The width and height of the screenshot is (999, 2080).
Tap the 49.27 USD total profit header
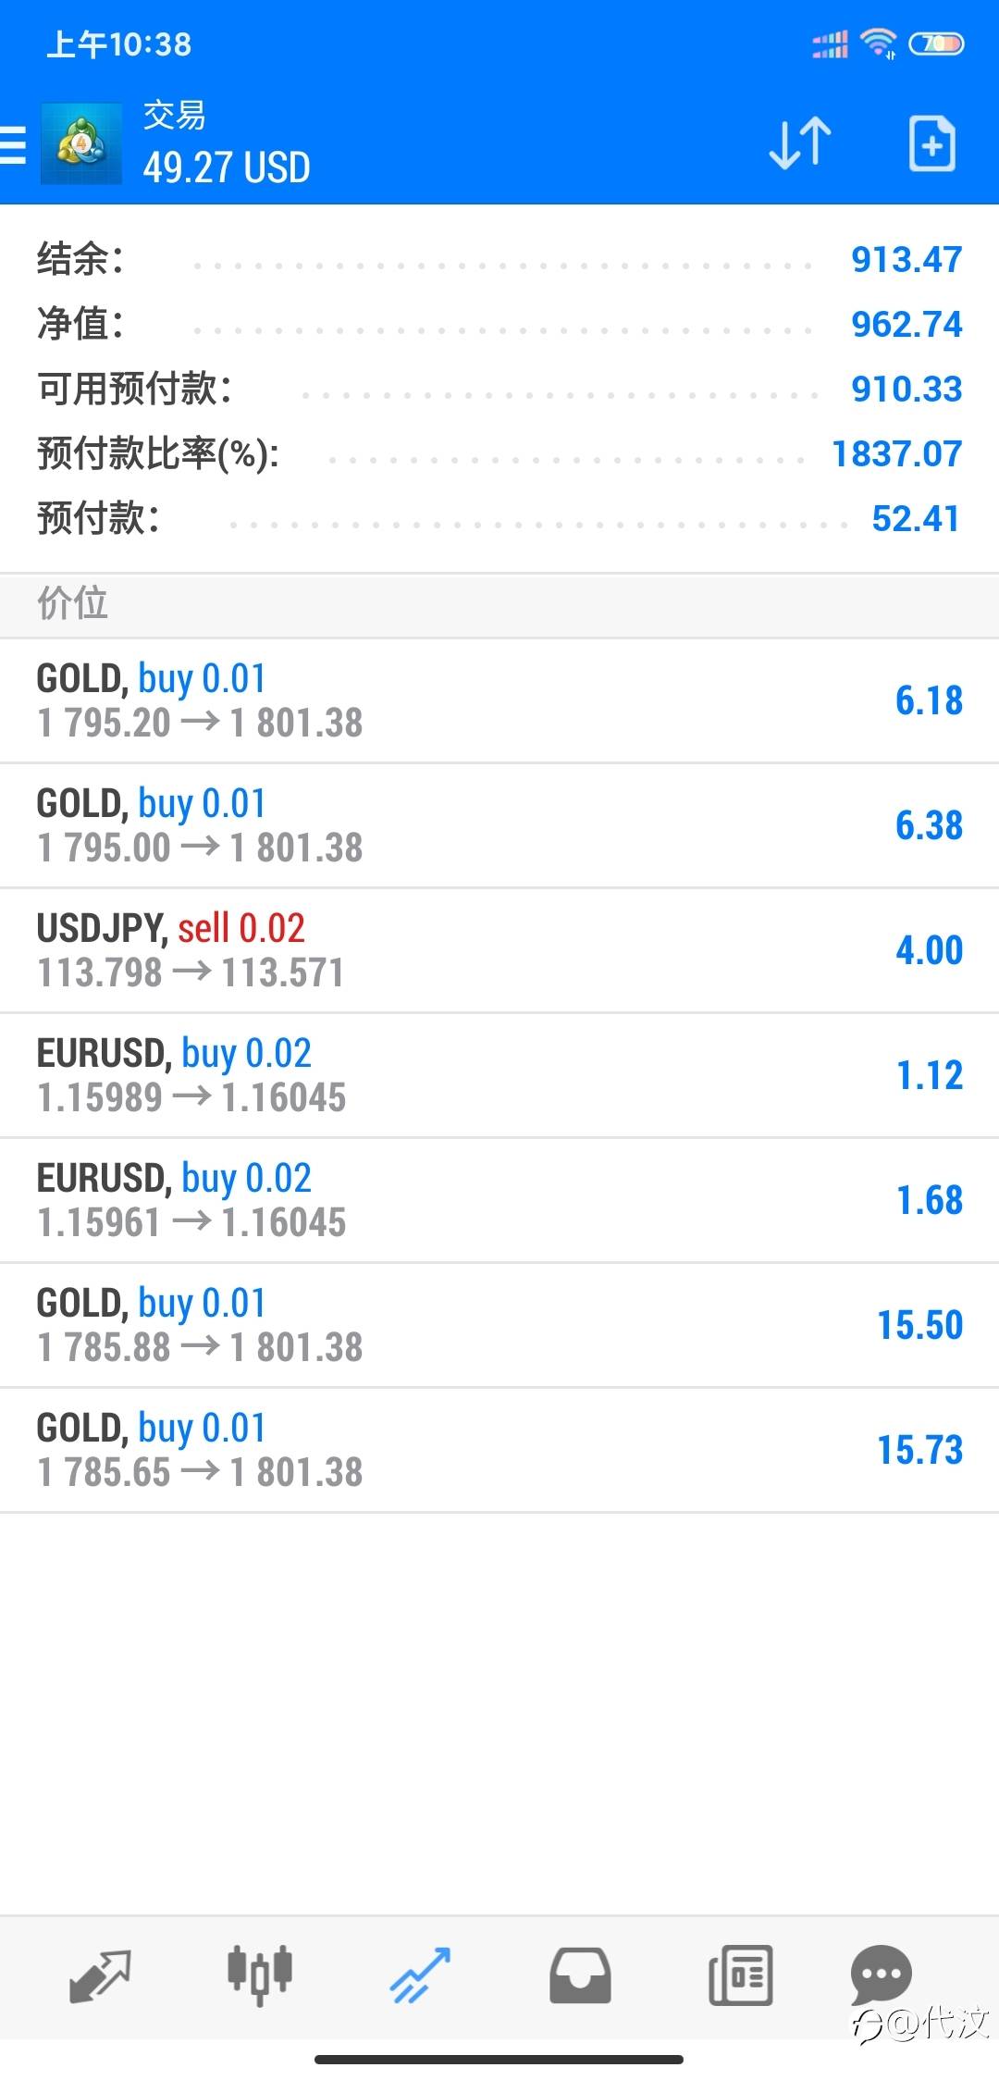click(x=227, y=167)
